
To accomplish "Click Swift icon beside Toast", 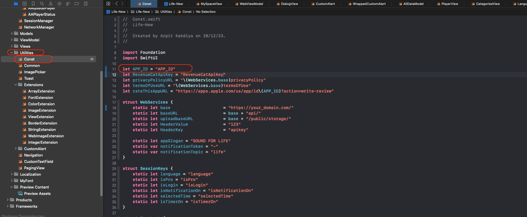I will [20, 78].
